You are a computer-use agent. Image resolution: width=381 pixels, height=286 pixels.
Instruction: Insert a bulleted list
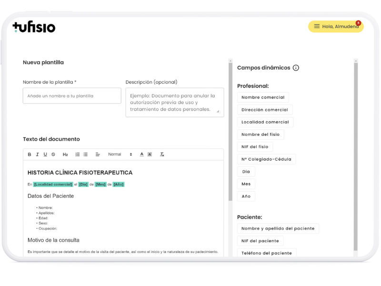[x=86, y=154]
